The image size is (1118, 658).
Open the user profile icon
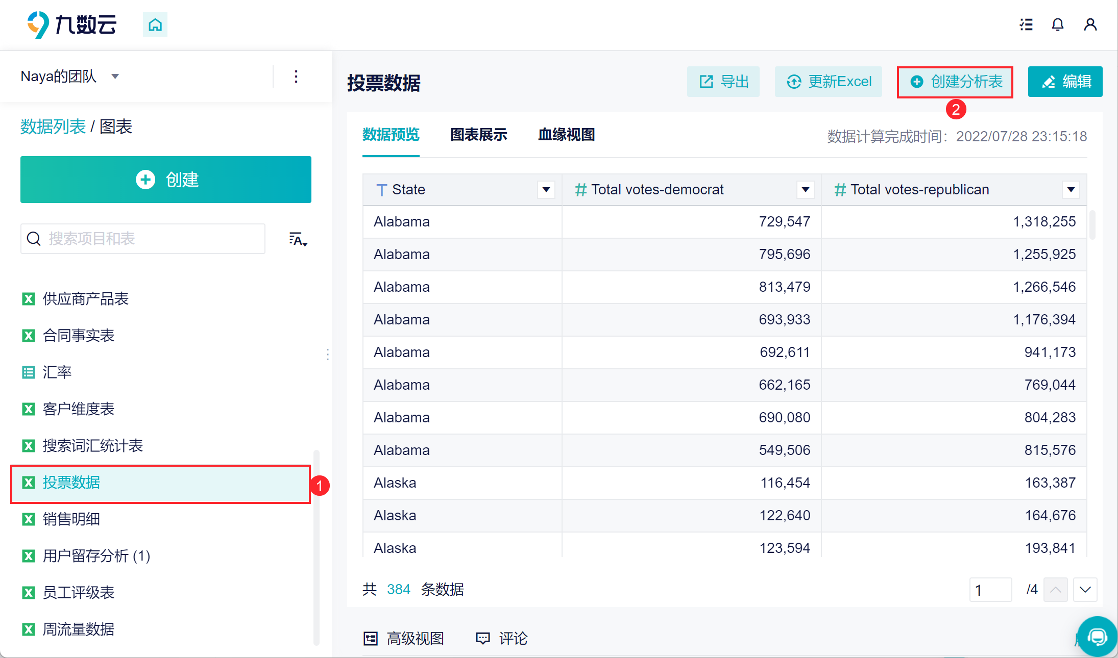click(1090, 24)
